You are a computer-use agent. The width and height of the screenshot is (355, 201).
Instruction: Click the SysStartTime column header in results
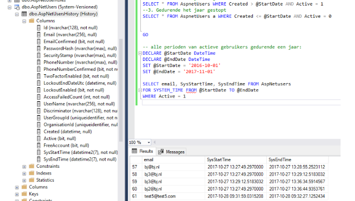tap(236, 160)
